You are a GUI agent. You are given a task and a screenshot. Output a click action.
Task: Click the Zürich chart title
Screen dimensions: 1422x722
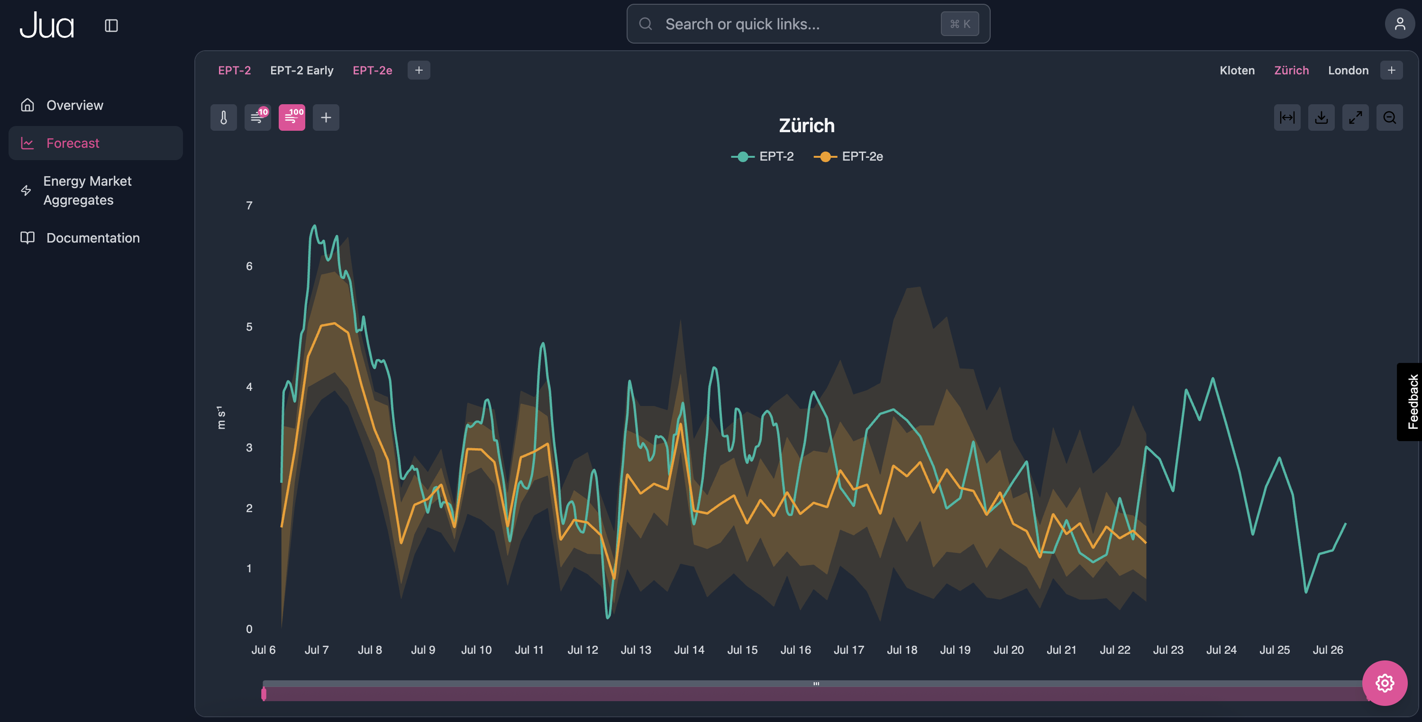806,125
